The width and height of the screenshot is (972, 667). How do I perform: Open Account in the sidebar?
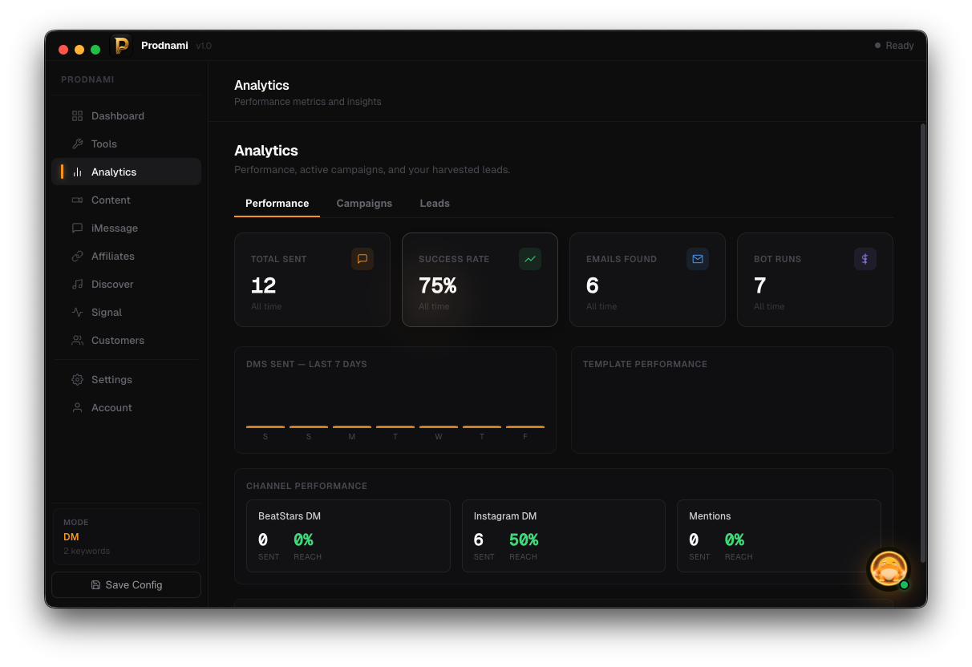coord(127,408)
